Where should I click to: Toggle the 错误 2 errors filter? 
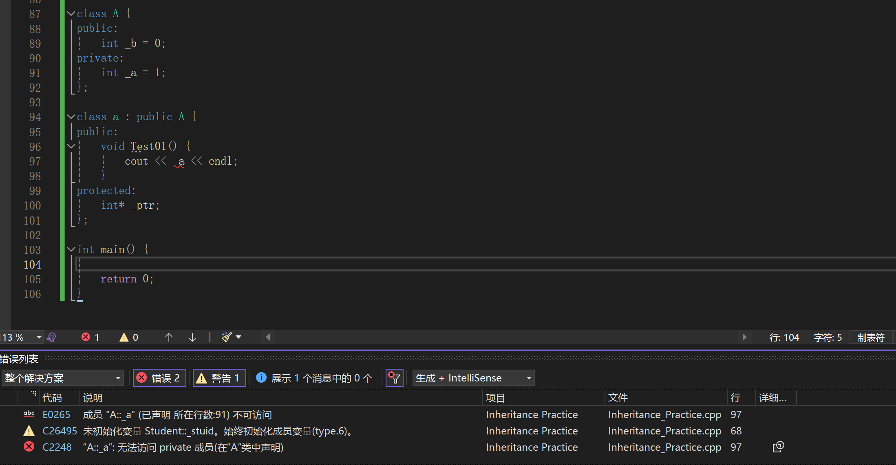159,378
